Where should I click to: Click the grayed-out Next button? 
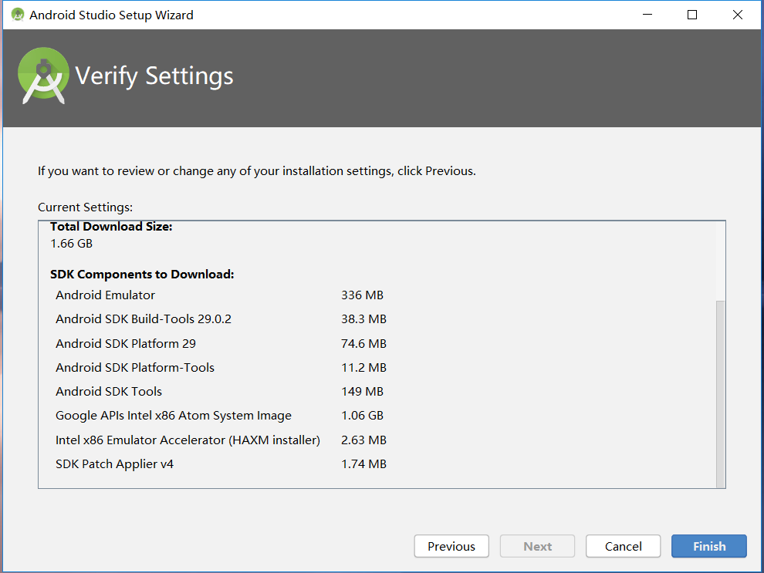click(537, 546)
